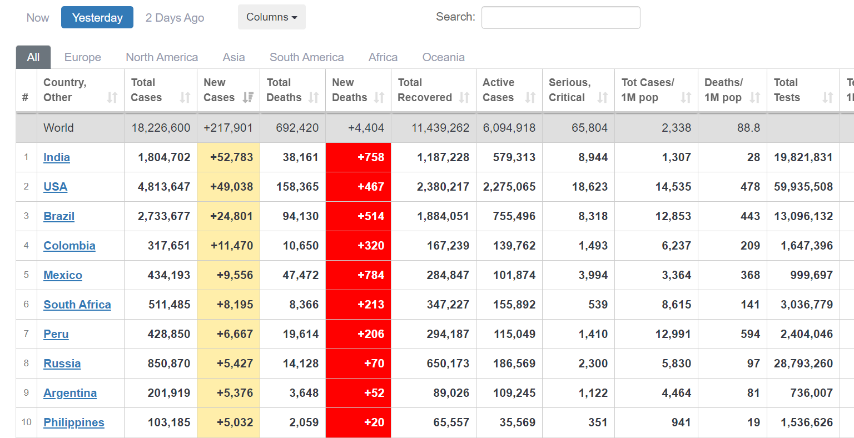Open the India country link
The image size is (854, 438).
[57, 157]
